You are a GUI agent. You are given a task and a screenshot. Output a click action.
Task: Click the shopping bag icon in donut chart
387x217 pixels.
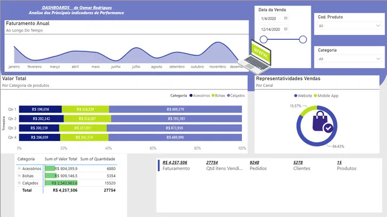[322, 122]
